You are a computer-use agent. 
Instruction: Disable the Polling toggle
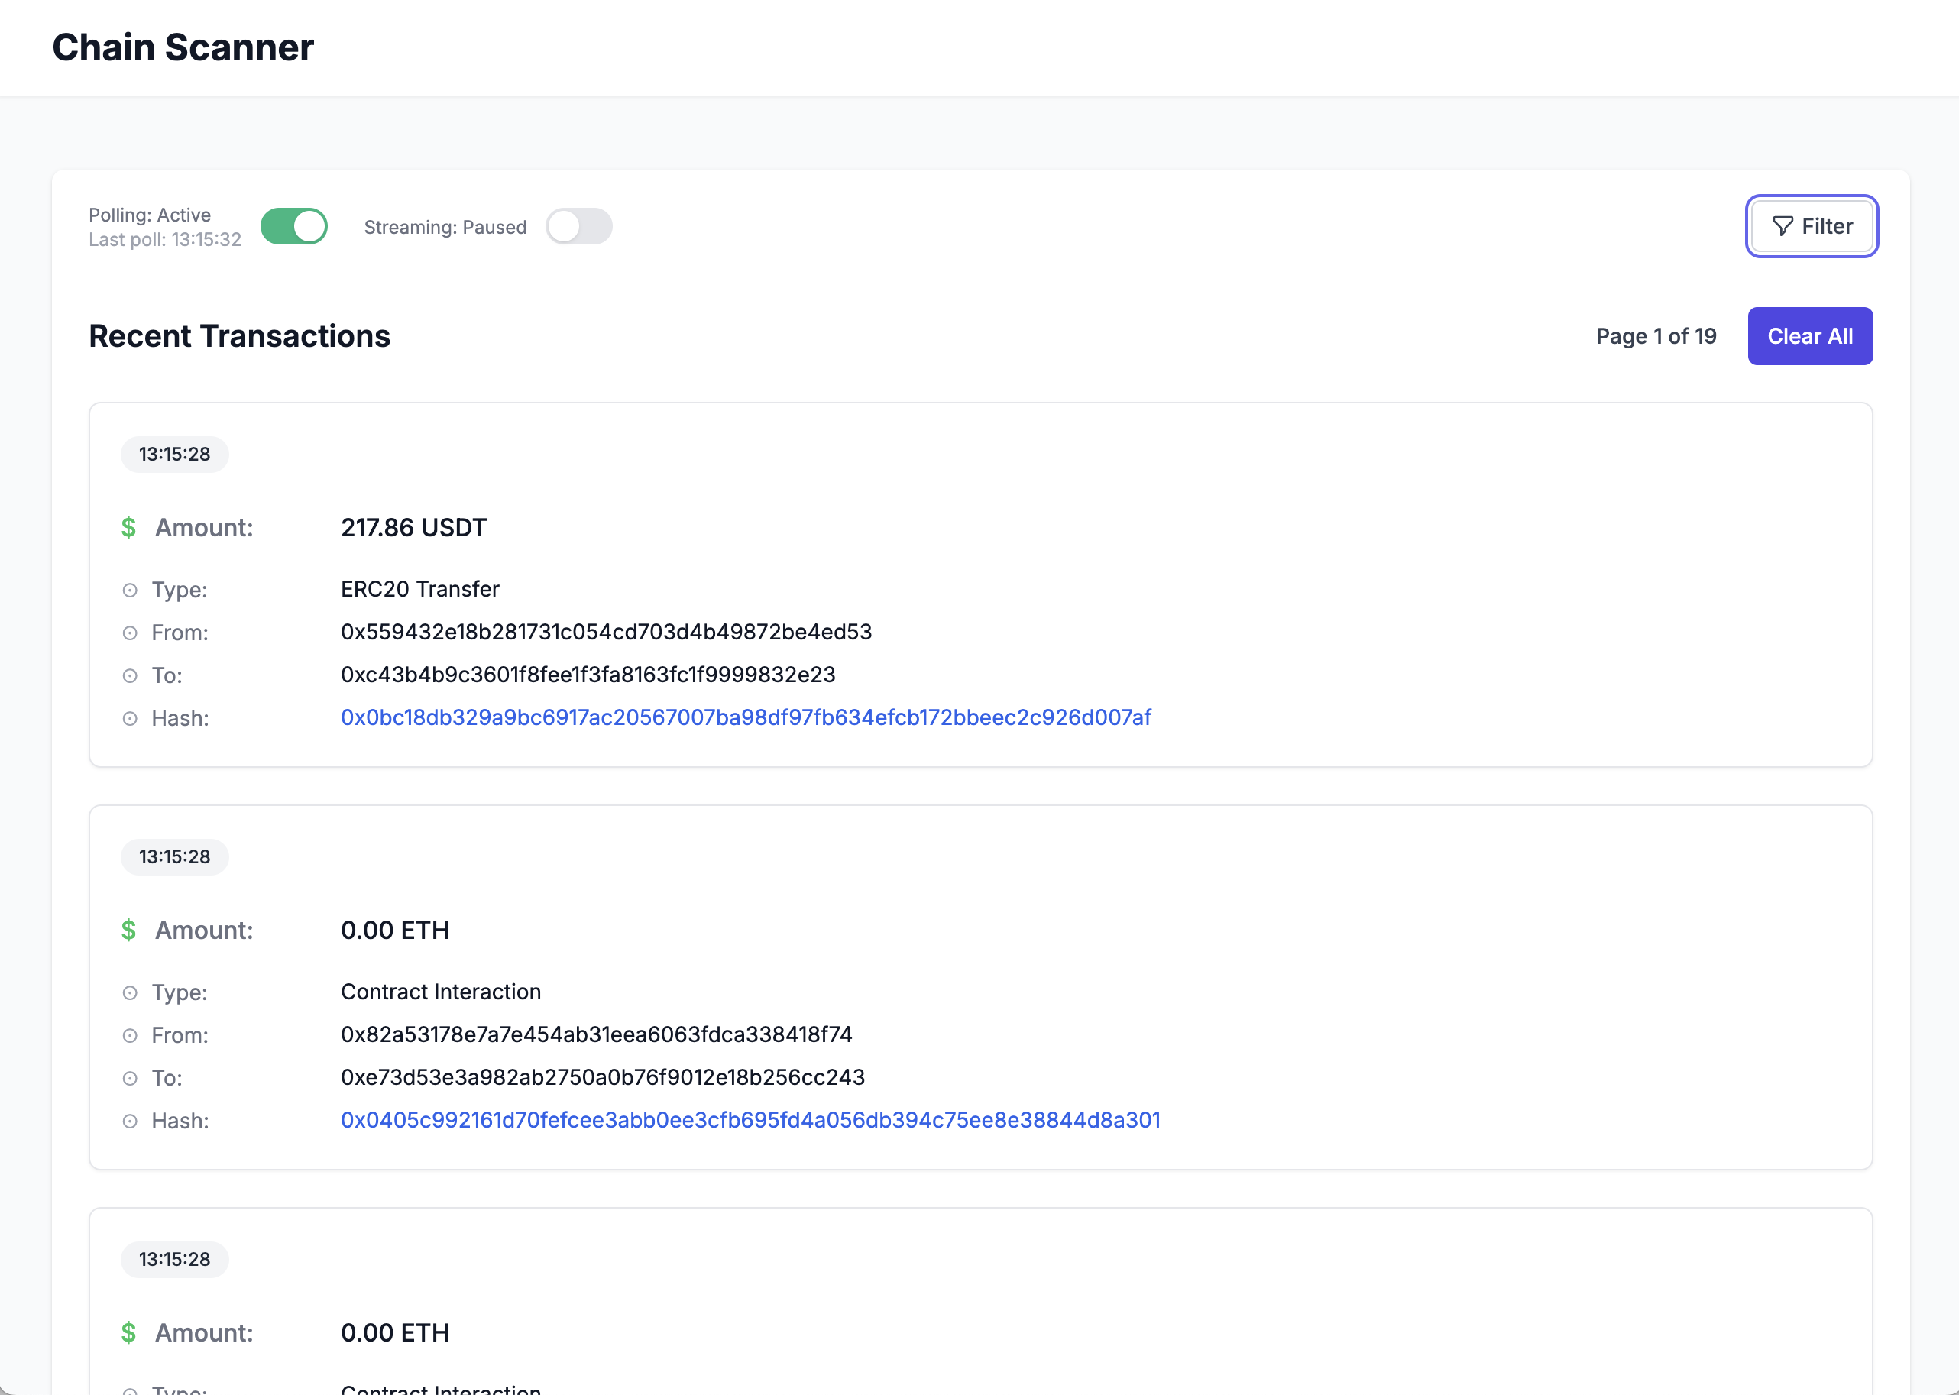pos(293,226)
